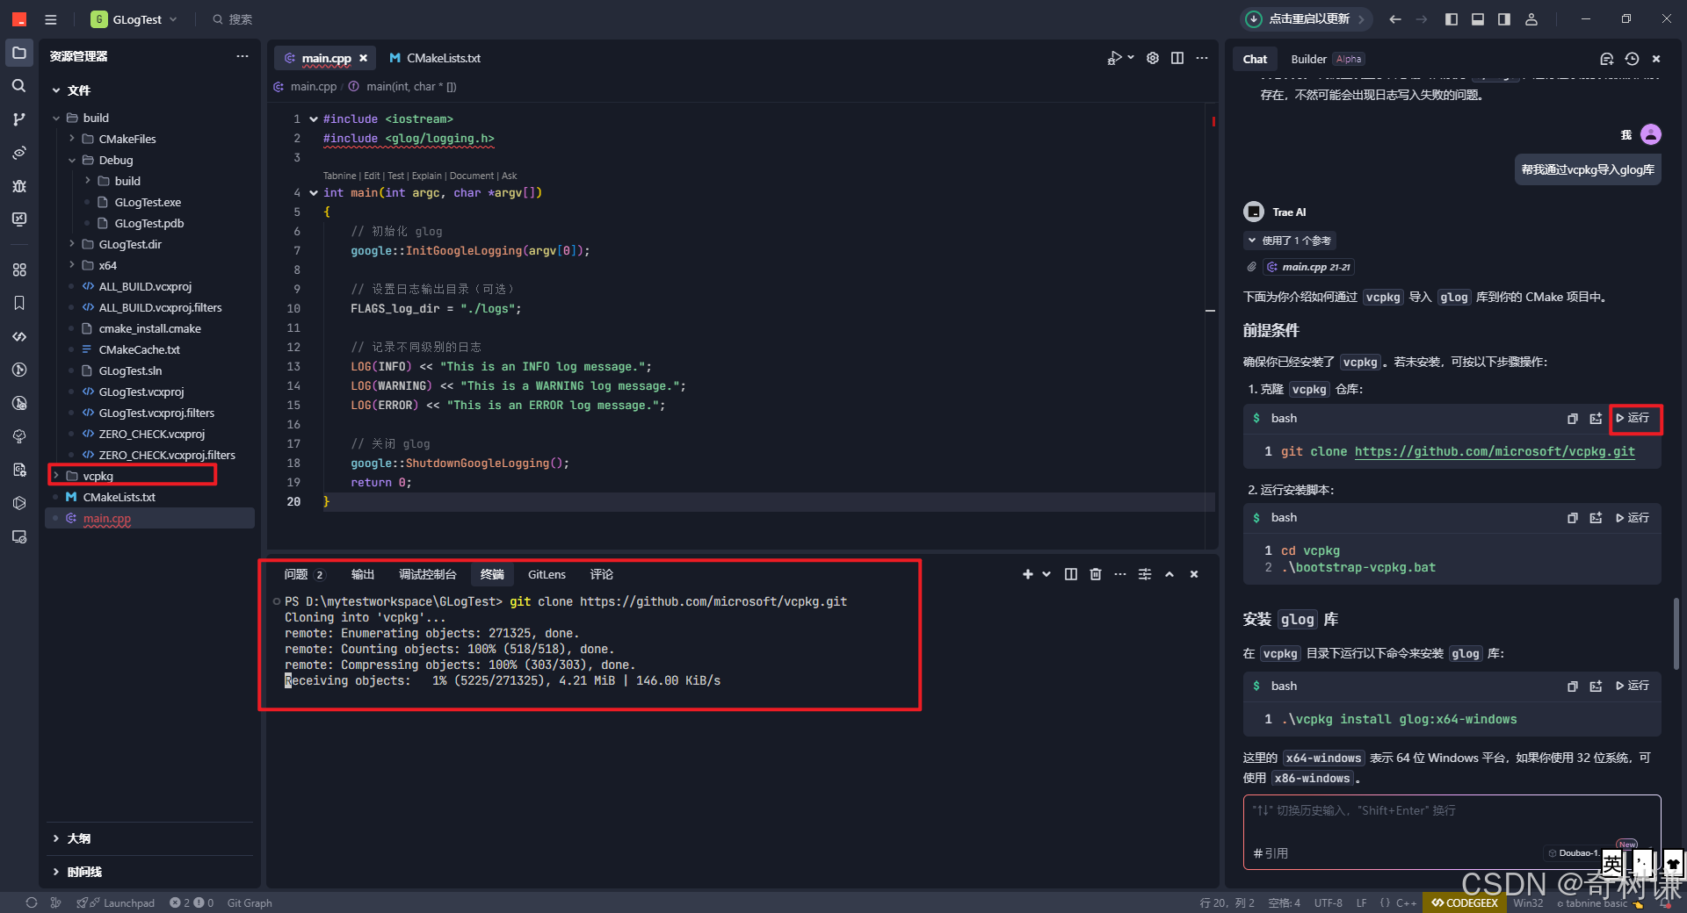This screenshot has height=913, width=1687.
Task: Collapse the Debug folder
Action: [72, 160]
